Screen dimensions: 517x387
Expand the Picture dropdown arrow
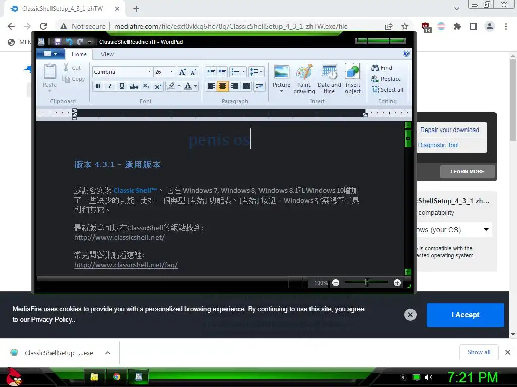281,91
